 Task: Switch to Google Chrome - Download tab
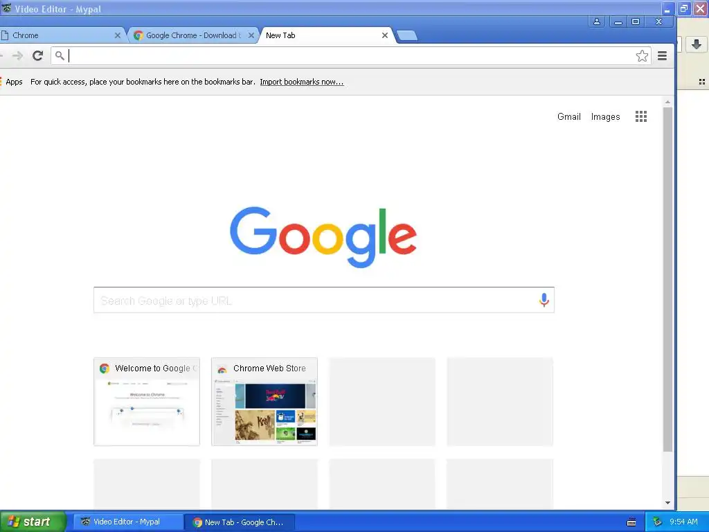[x=194, y=35]
